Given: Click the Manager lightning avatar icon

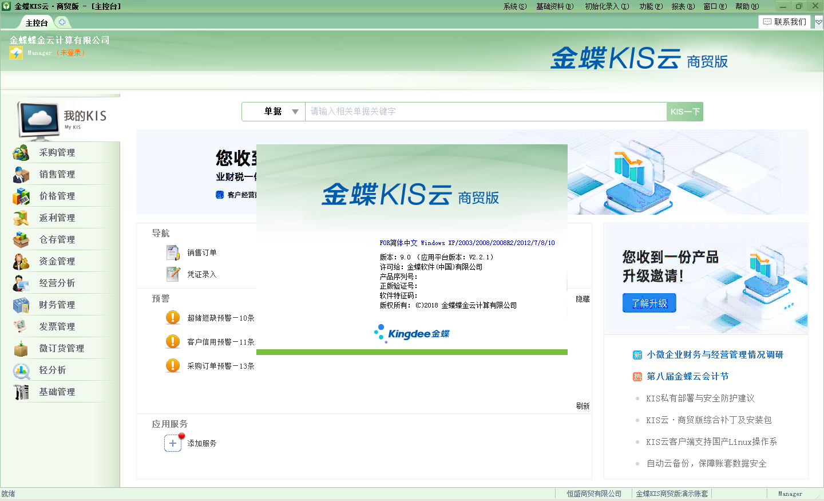Looking at the screenshot, I should pos(16,53).
